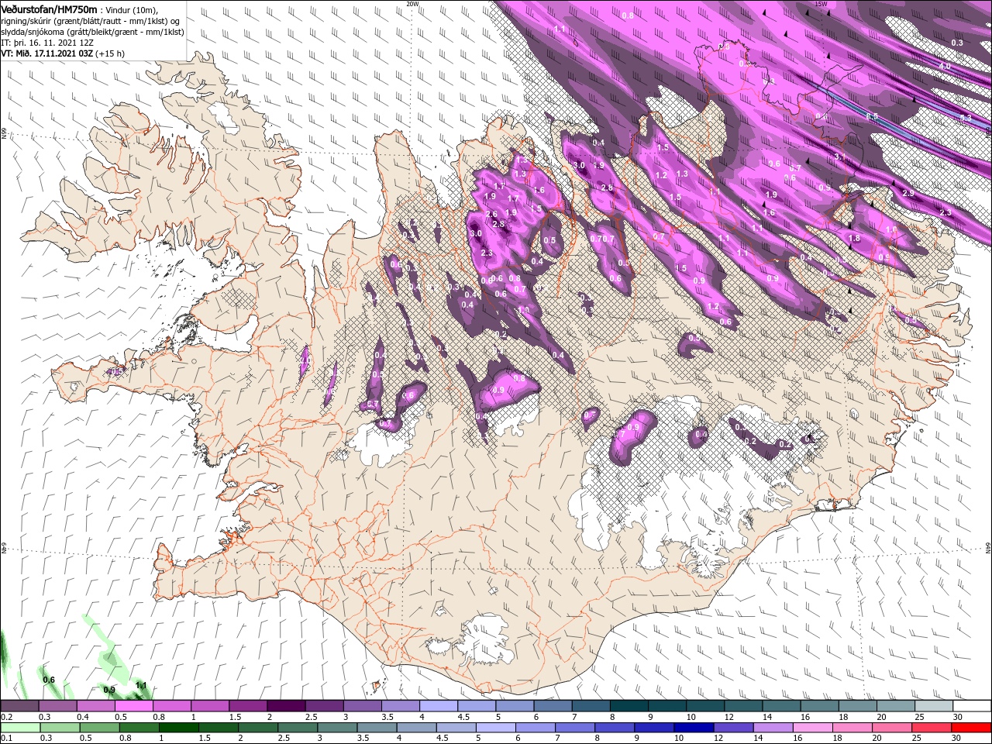Pick lower legend lightest green swatch at 0.1

click(21, 727)
